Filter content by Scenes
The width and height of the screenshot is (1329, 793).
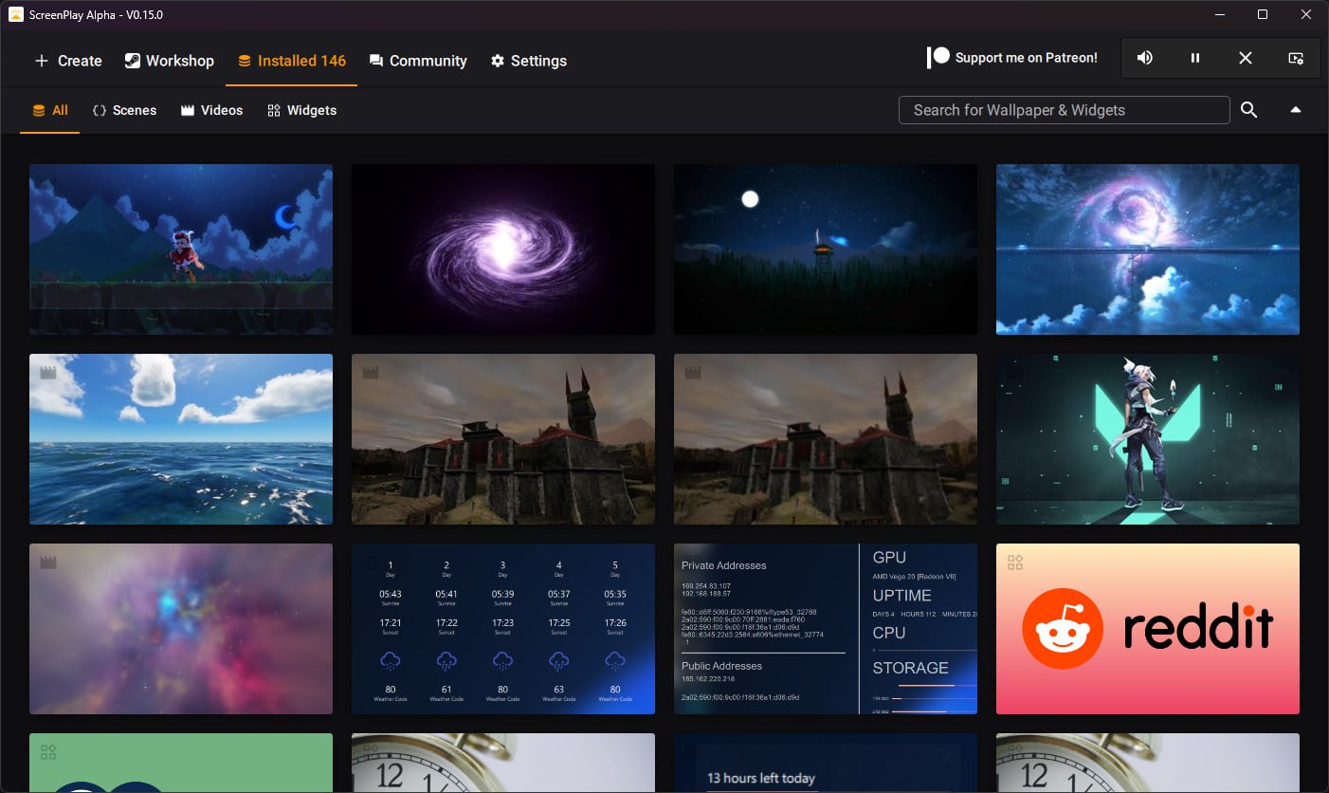pyautogui.click(x=124, y=110)
